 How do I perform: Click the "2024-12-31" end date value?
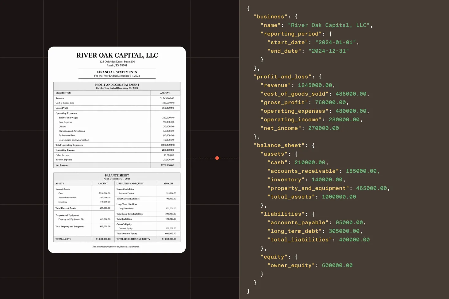(x=329, y=51)
